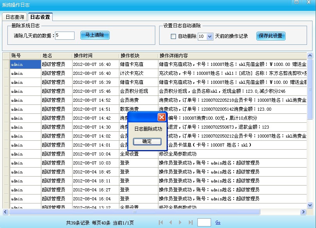Viewport: 316px width, 228px height.
Task: Enable the 自动删除 checkbox
Action: [174, 36]
